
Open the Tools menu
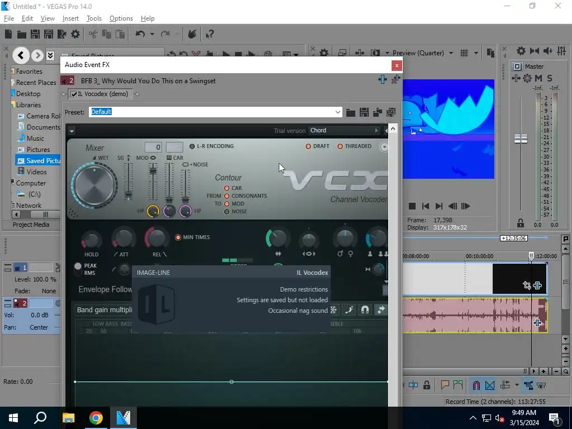pos(94,18)
